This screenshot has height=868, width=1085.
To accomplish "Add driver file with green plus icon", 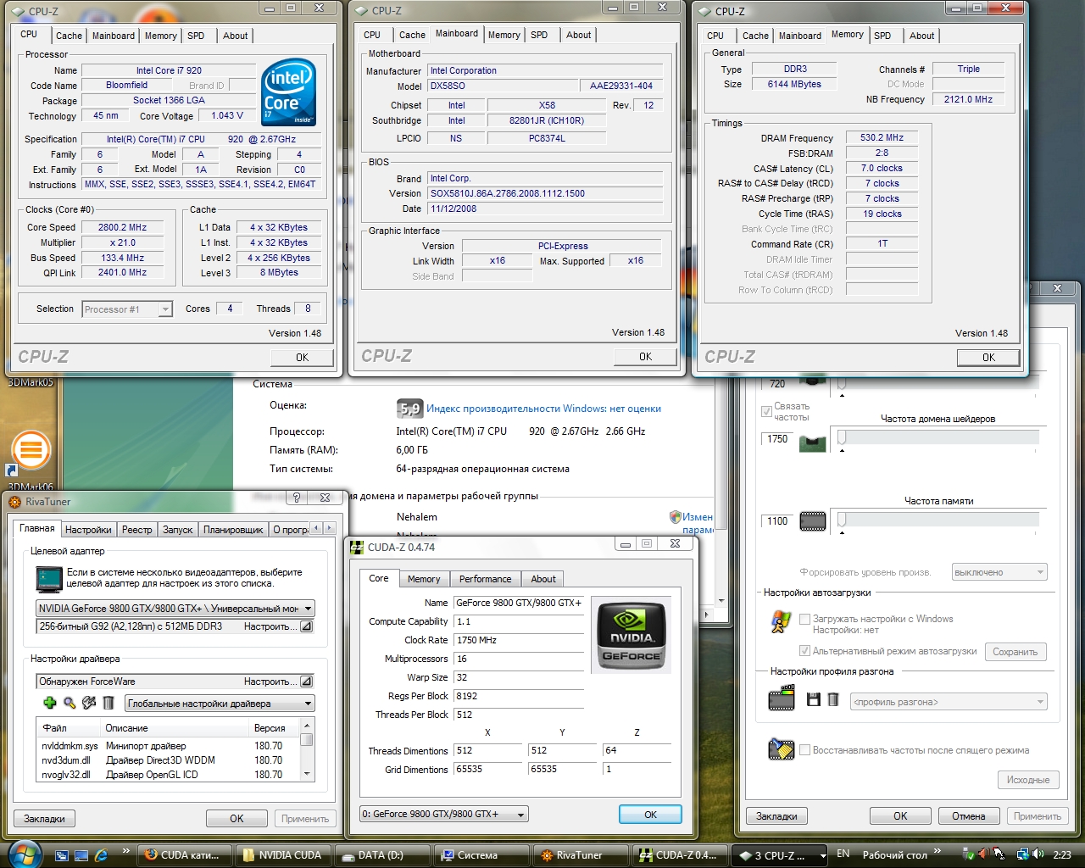I will click(x=49, y=703).
